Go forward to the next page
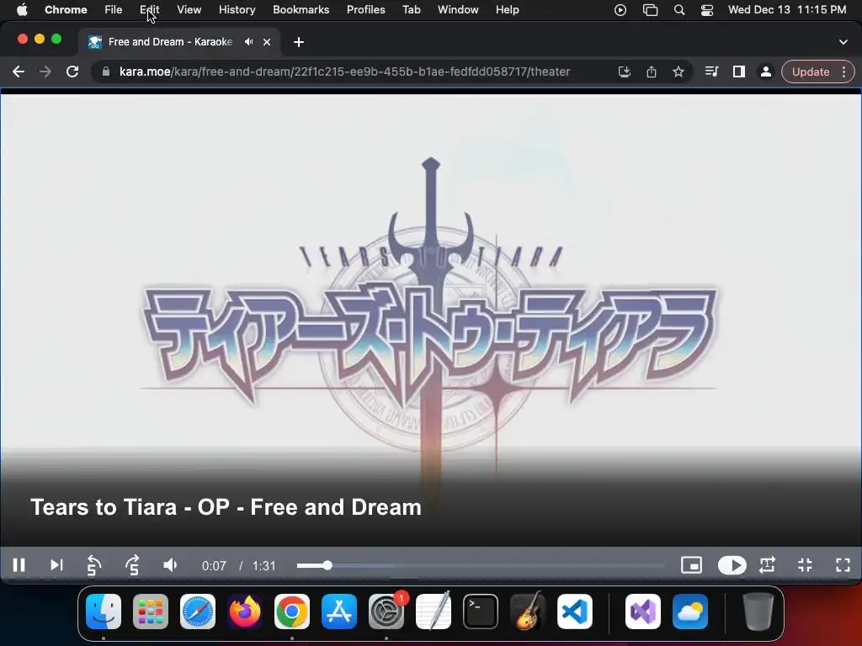 coord(45,71)
